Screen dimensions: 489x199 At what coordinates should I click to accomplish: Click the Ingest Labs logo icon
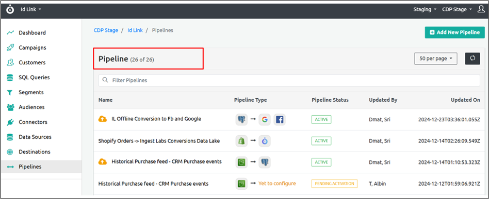10,9
